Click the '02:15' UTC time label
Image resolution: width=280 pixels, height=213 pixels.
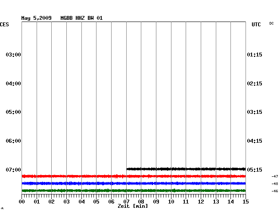click(x=255, y=84)
